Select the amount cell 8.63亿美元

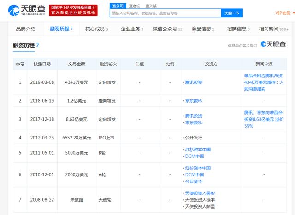tap(77, 119)
